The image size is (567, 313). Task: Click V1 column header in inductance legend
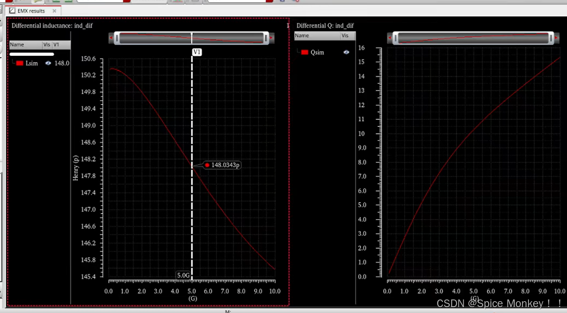coord(61,44)
